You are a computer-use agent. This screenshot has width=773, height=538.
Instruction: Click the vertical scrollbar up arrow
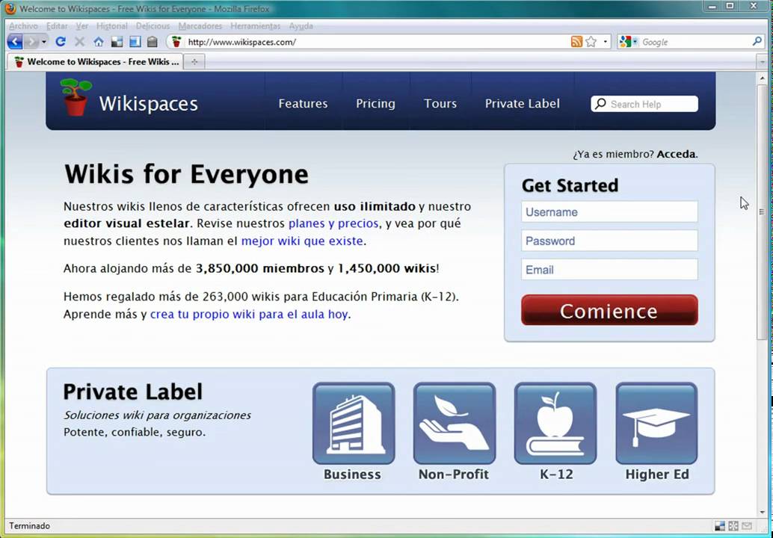coord(762,78)
